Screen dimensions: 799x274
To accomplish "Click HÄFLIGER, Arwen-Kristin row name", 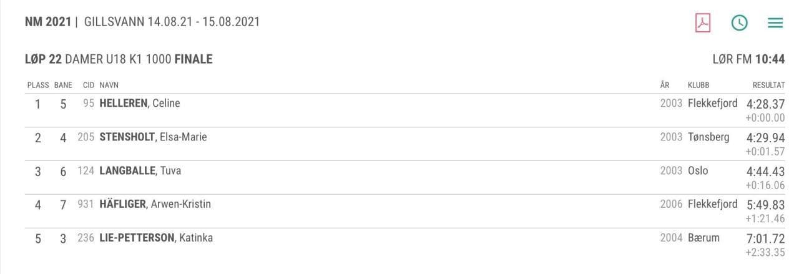I will pyautogui.click(x=155, y=204).
